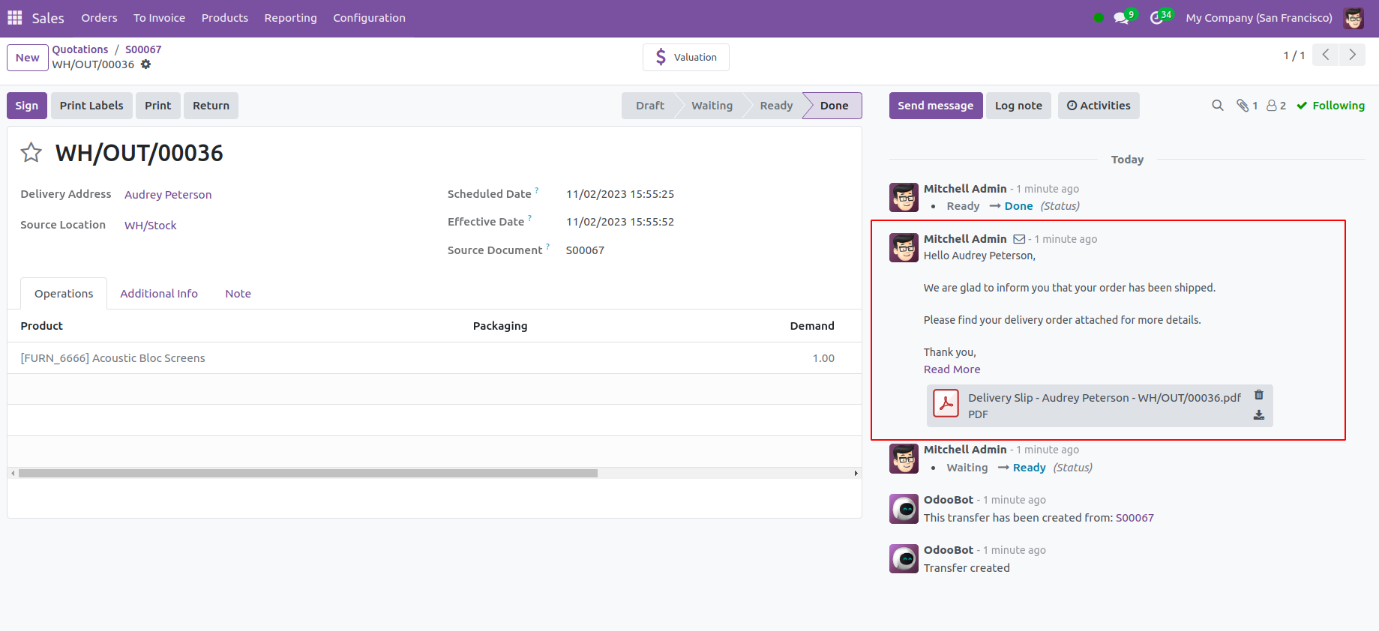Click the horizontal scrollbar in the operations table
The height and width of the screenshot is (631, 1379).
click(307, 474)
